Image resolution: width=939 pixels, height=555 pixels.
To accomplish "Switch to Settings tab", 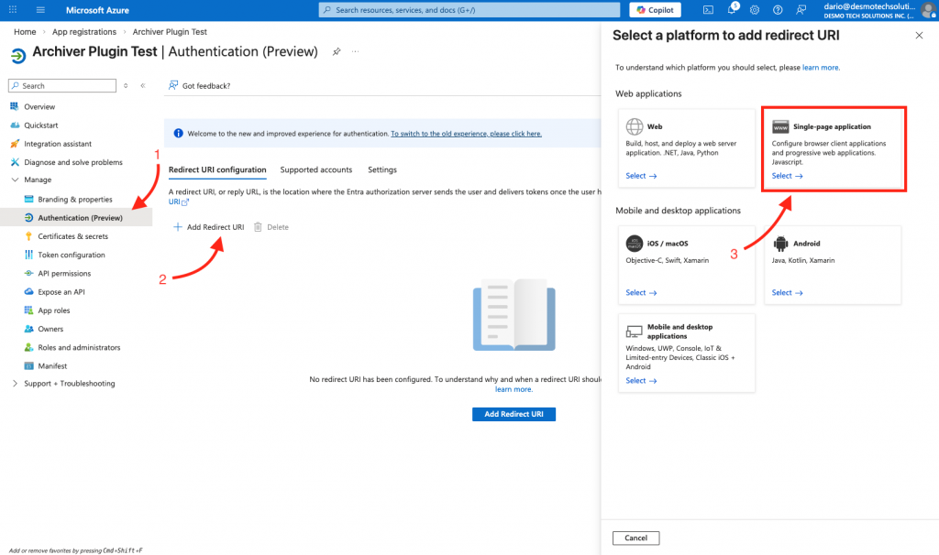I will coord(382,169).
